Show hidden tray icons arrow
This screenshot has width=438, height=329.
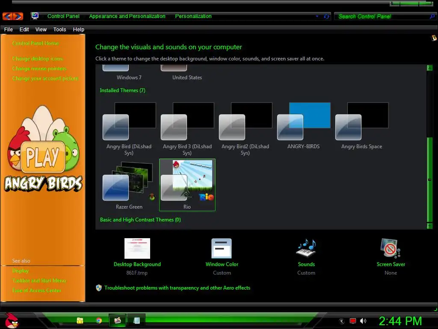pos(341,321)
